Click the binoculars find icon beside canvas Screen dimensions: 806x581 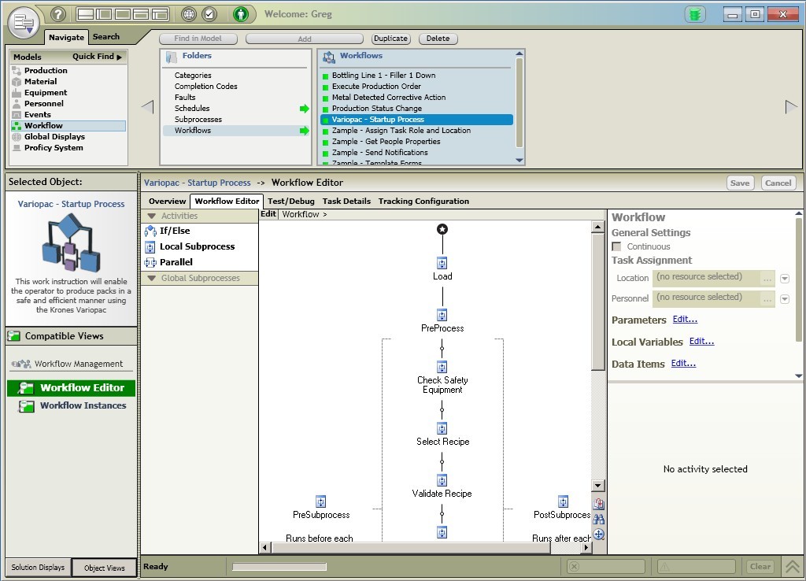pyautogui.click(x=599, y=519)
